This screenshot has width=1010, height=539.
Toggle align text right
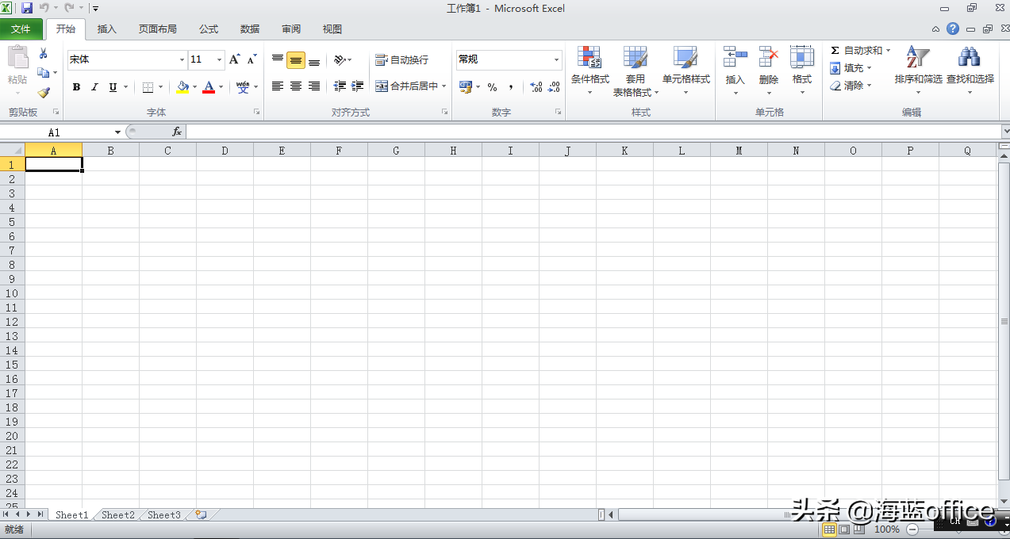[314, 86]
